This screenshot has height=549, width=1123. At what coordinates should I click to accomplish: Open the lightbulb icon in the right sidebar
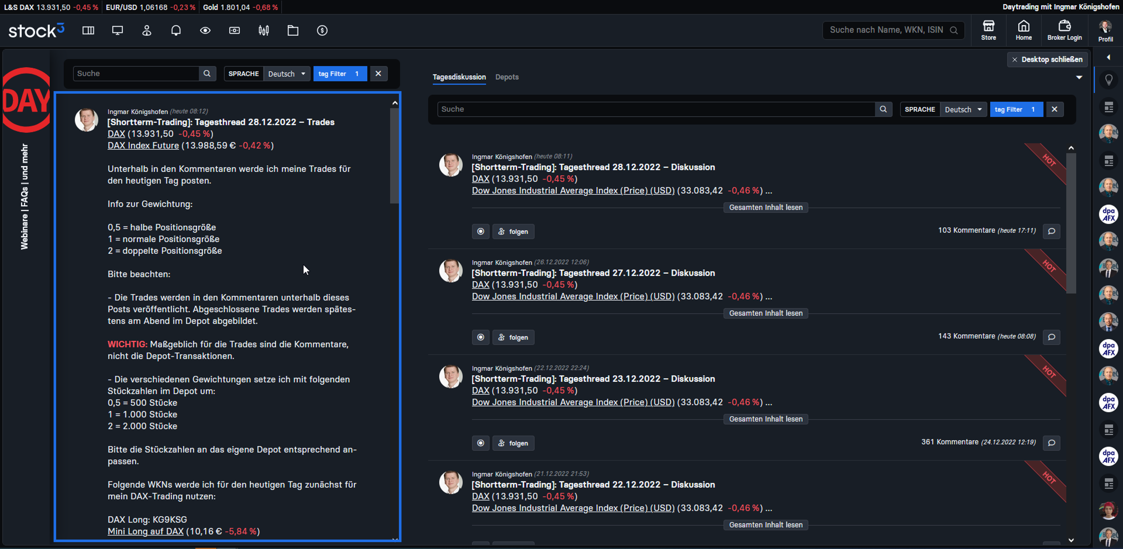tap(1109, 80)
